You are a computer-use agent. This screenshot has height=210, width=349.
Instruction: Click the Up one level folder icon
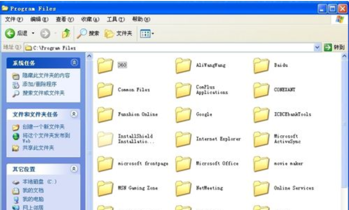pyautogui.click(x=66, y=34)
